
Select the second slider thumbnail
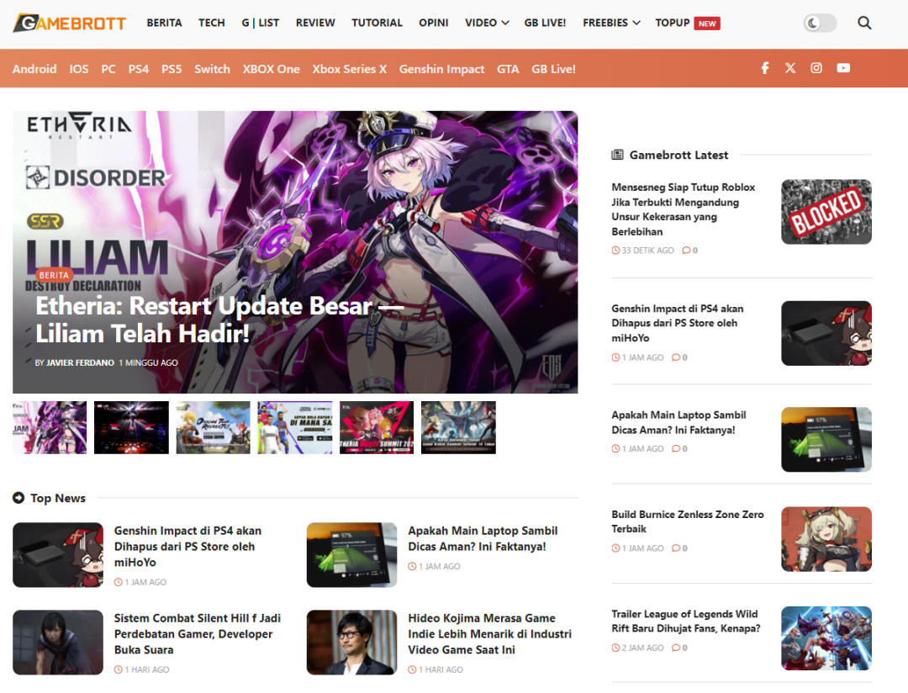[x=131, y=427]
